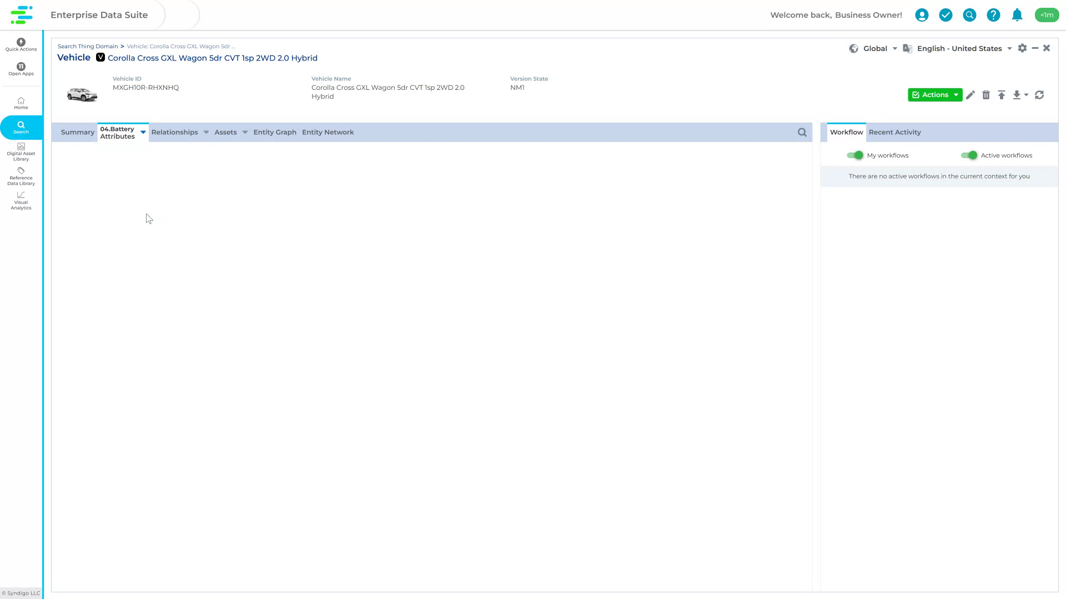The width and height of the screenshot is (1066, 599).
Task: Click the edit pencil icon next to Actions
Action: tap(971, 95)
